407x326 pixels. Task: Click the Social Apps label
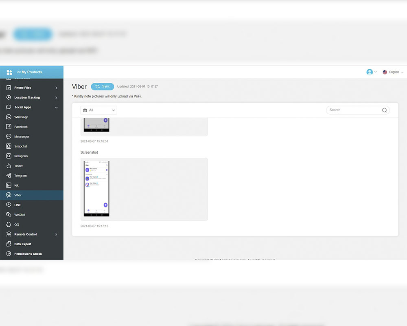pos(23,107)
